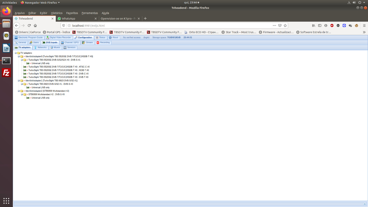Collapse the /dev/dvb/adapter2 STB0899 node
Screen dimensions: 368x207
pyautogui.click(x=19, y=91)
